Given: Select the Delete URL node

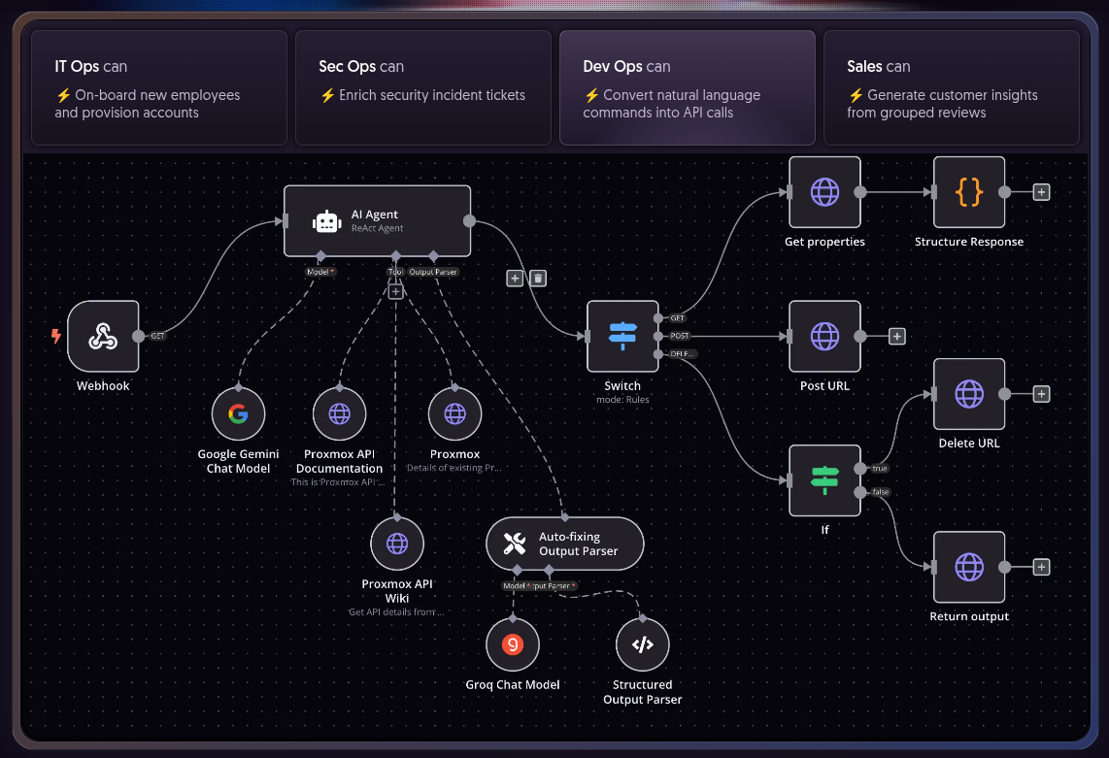Looking at the screenshot, I should pos(969,394).
